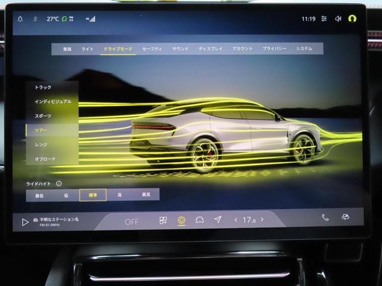This screenshot has height=286, width=382.
Task: Open the user profile avatar
Action: tap(352, 18)
